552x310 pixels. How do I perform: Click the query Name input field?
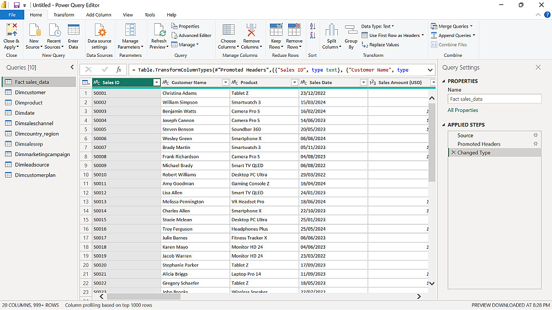tap(494, 99)
